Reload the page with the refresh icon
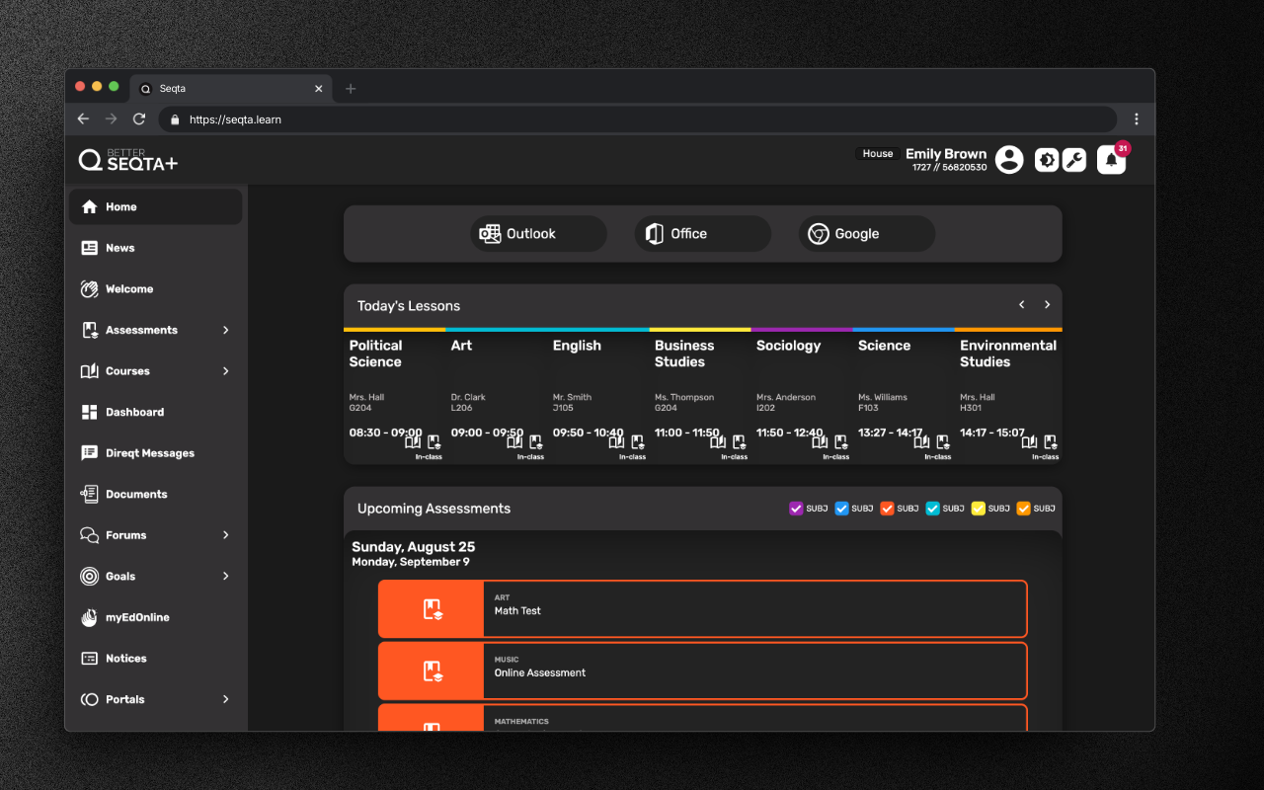 tap(139, 119)
